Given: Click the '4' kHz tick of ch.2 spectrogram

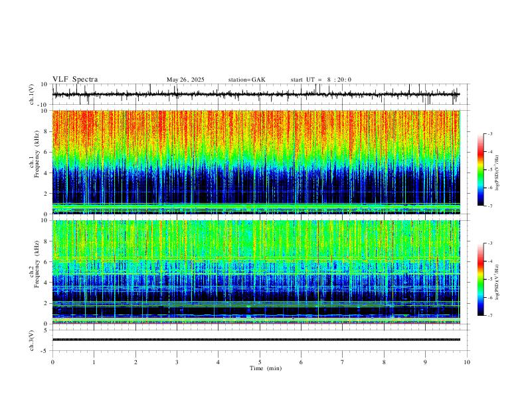Looking at the screenshot, I should (46, 283).
